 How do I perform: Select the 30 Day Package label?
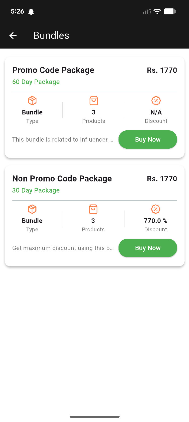(x=36, y=190)
